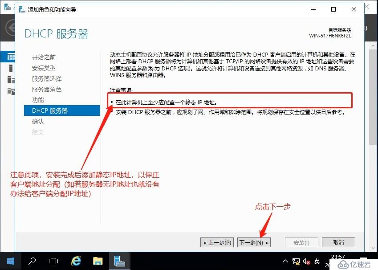Screen dimensions: 378x270
Task: Switch input language 英 indicator
Action: [x=317, y=261]
